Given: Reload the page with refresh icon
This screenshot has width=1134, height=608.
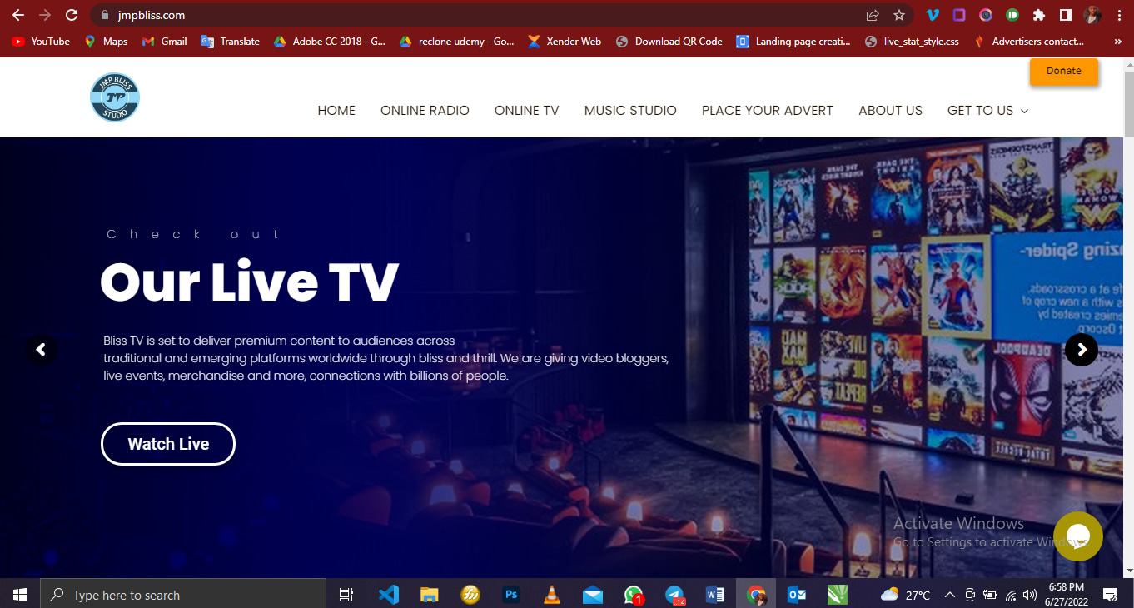Looking at the screenshot, I should tap(72, 15).
